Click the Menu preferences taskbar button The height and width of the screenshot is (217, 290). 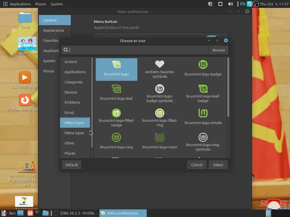123,213
